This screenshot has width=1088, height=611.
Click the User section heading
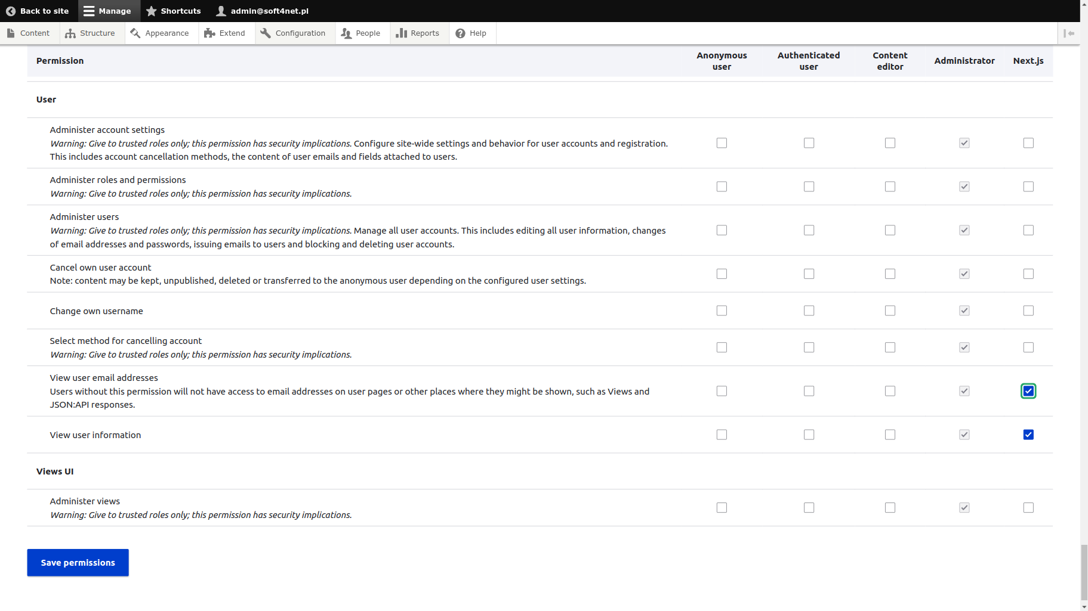[46, 100]
